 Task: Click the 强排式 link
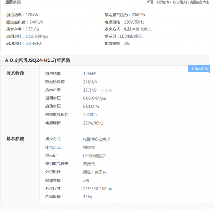(x=89, y=148)
